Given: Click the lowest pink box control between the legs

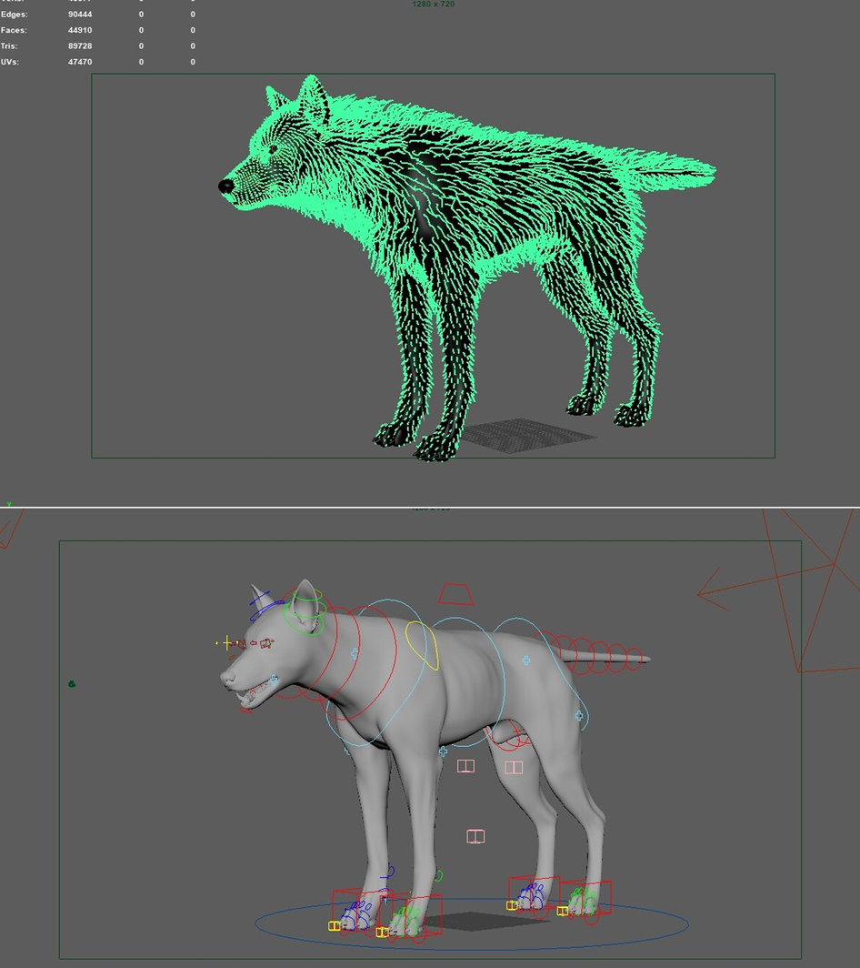Looking at the screenshot, I should [475, 836].
